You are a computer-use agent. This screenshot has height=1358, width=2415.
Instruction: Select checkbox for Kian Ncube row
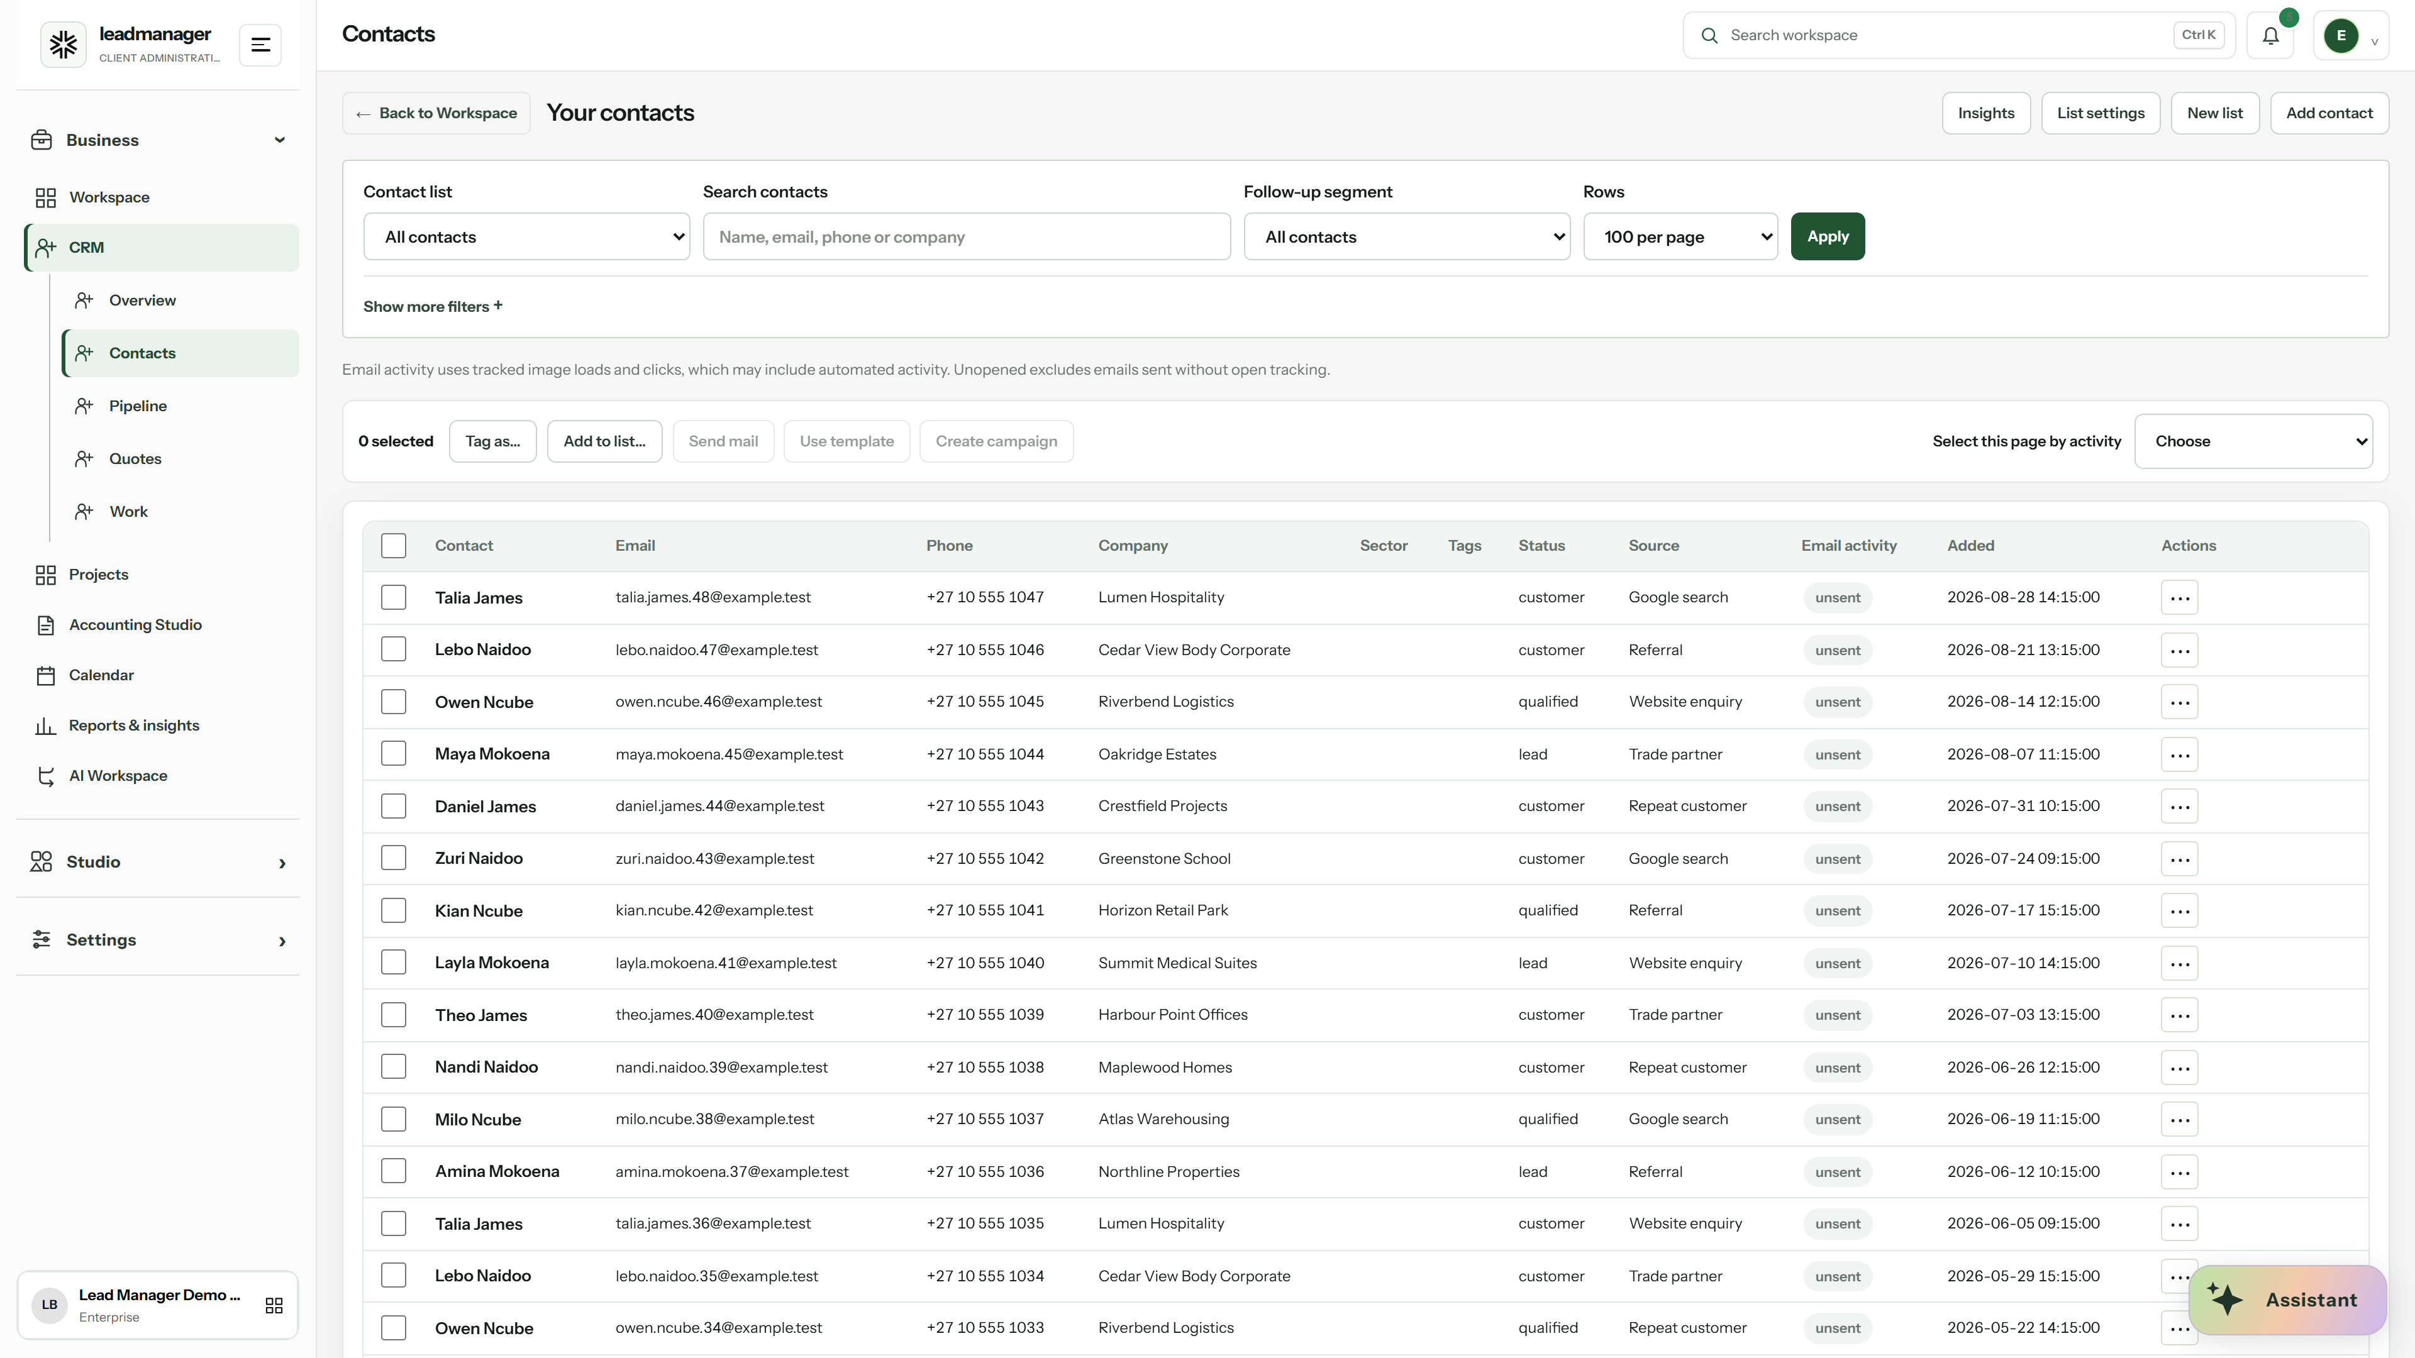point(394,911)
